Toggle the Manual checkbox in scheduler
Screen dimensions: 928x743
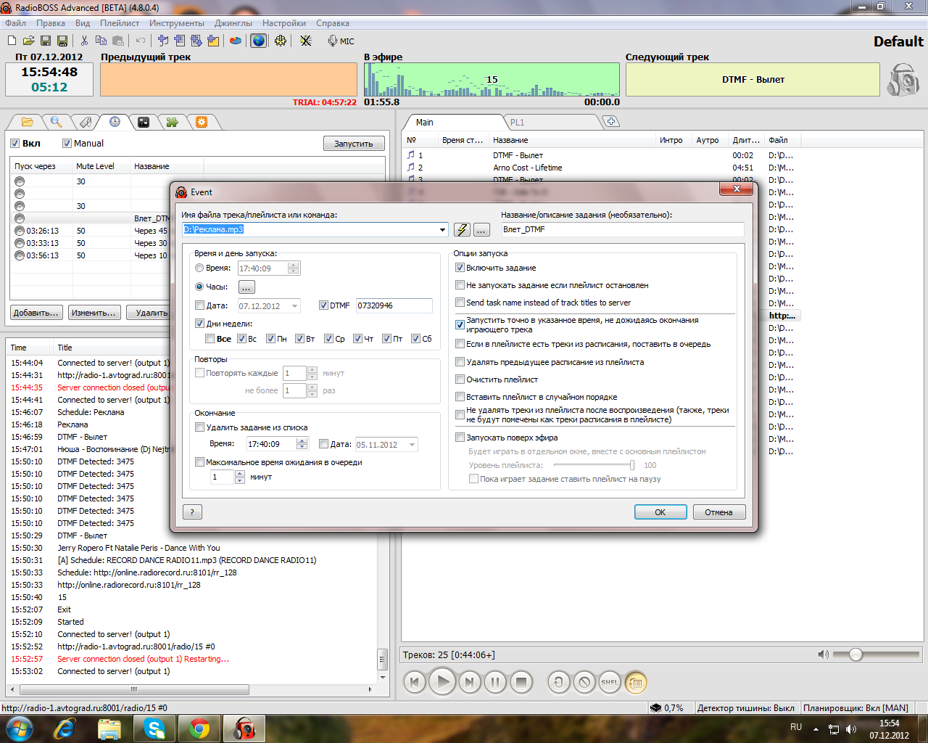(67, 144)
